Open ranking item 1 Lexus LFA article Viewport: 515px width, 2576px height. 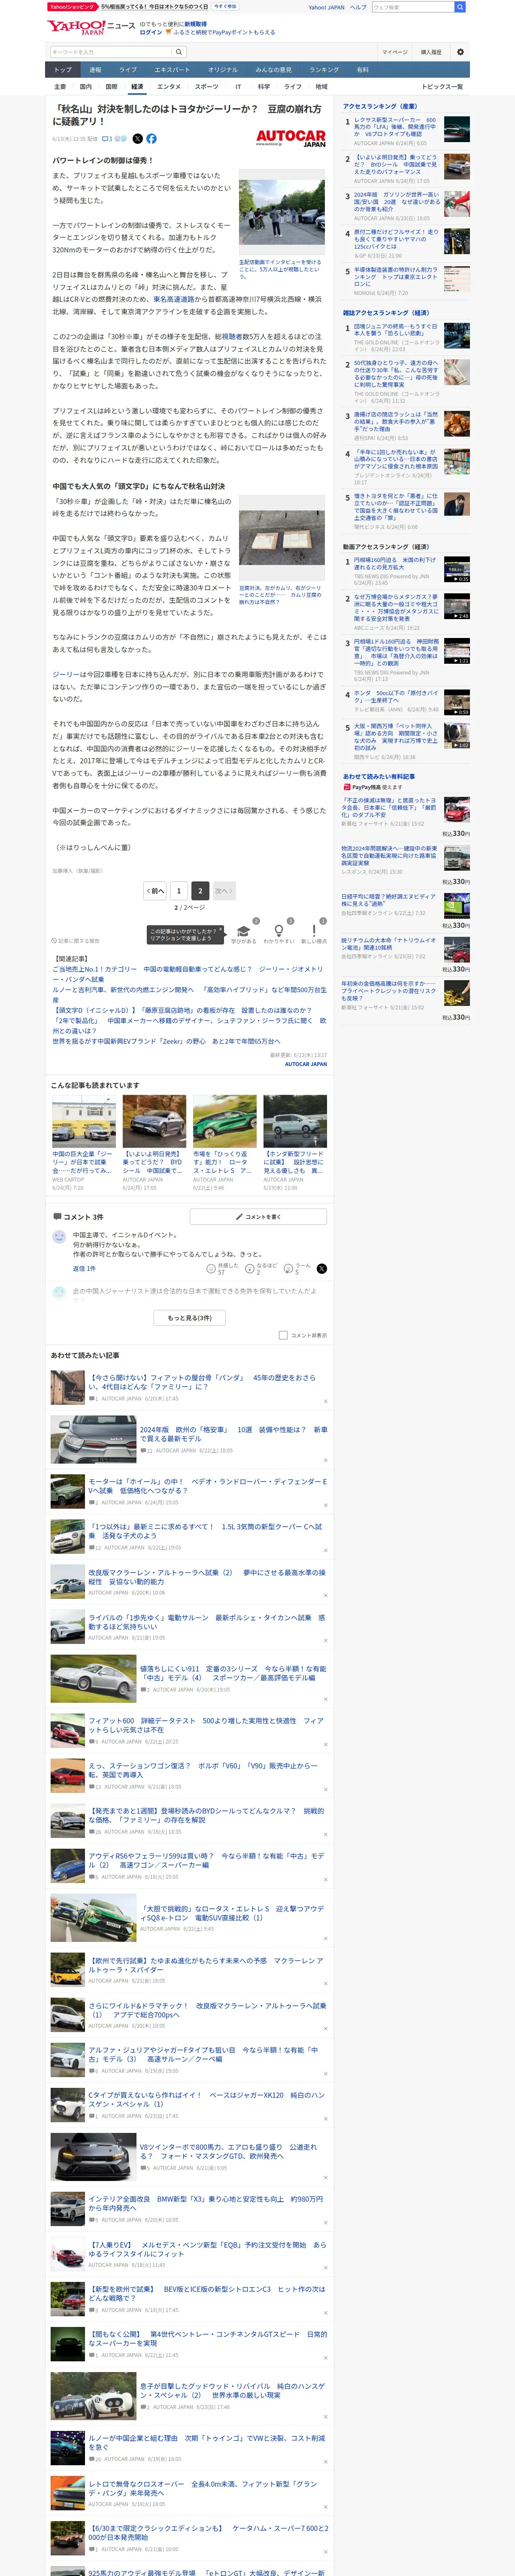(x=395, y=127)
